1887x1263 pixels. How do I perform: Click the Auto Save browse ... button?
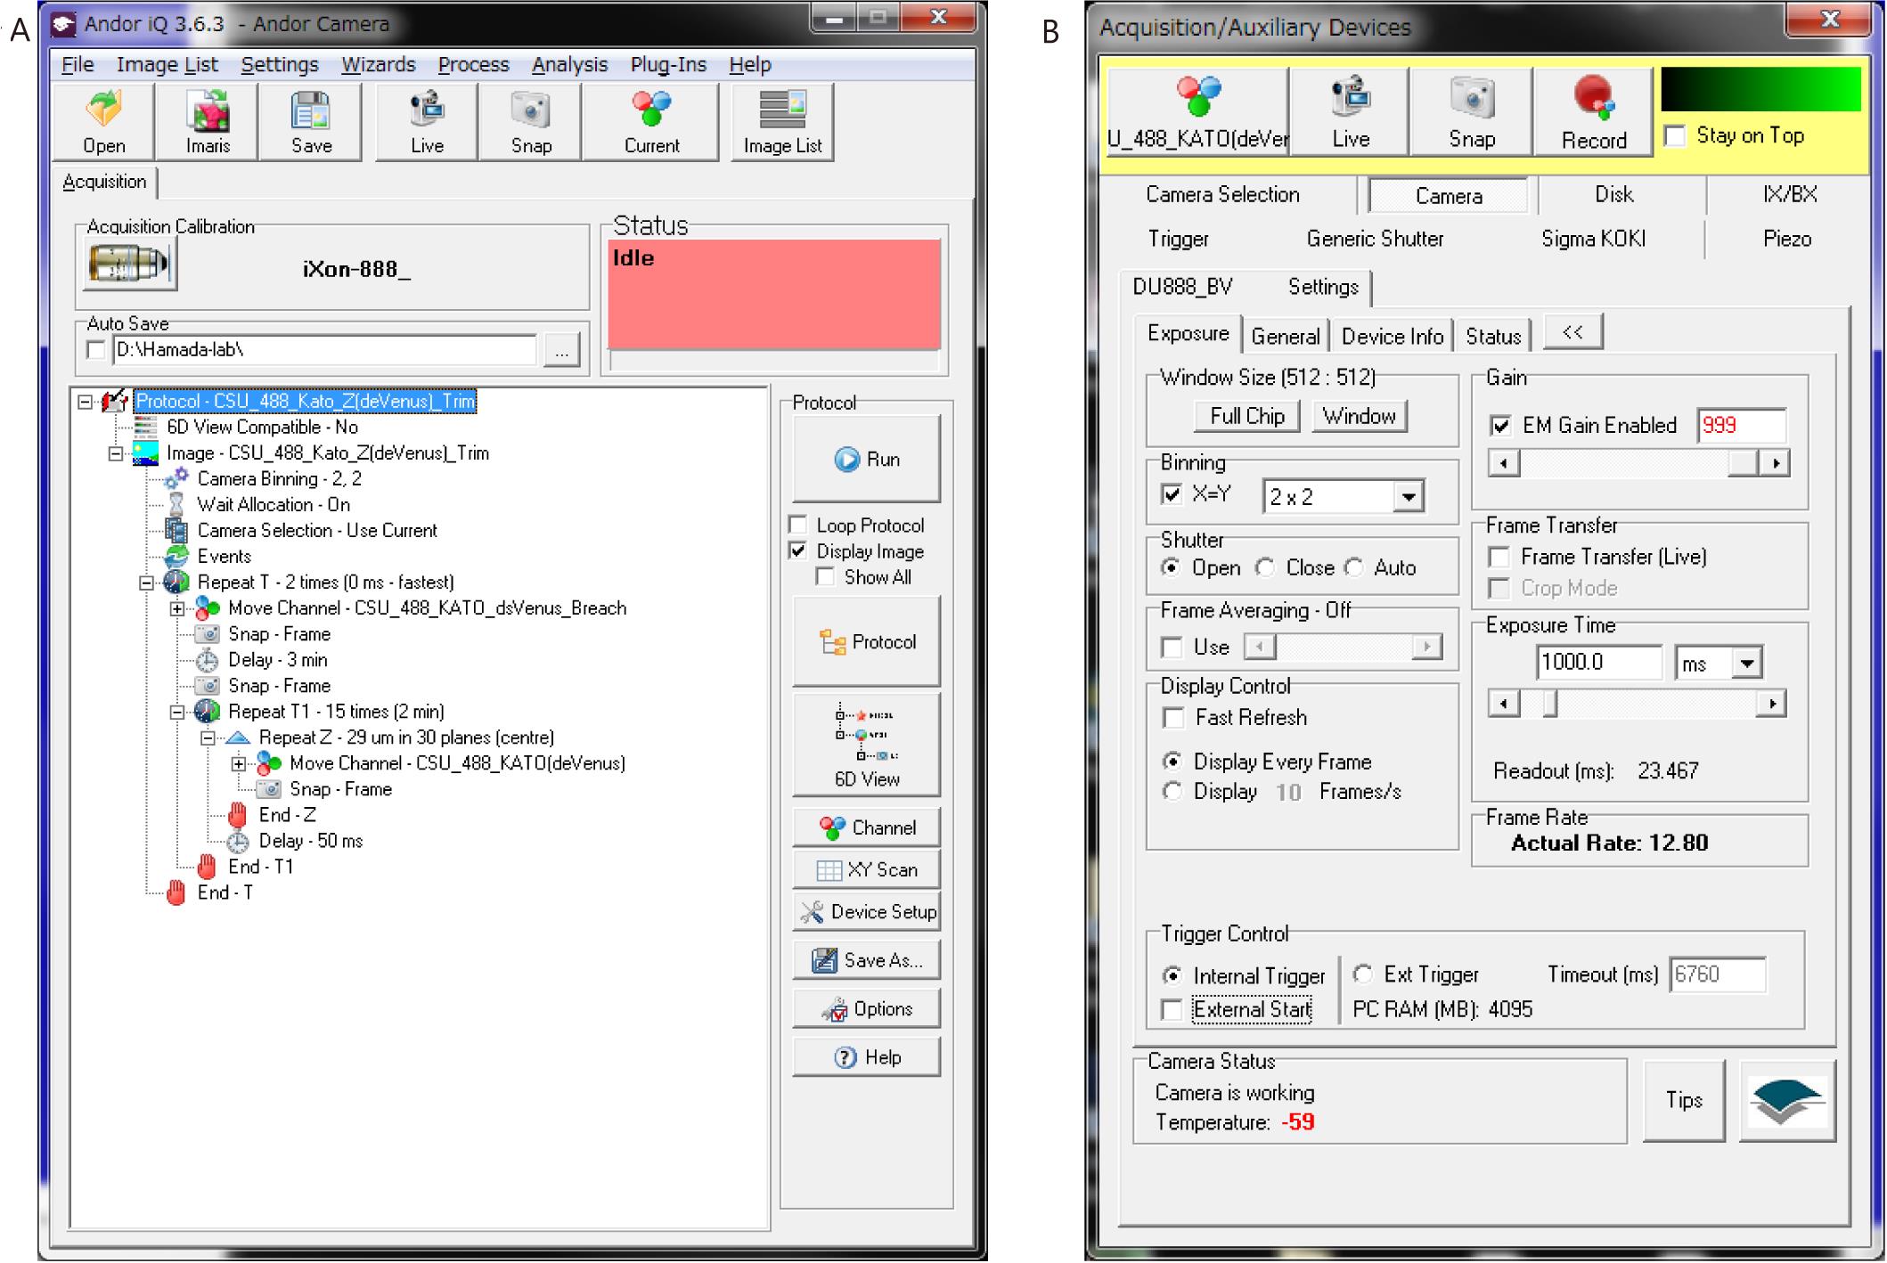561,351
